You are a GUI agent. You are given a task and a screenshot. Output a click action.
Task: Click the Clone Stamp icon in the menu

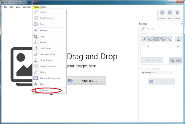point(35,60)
